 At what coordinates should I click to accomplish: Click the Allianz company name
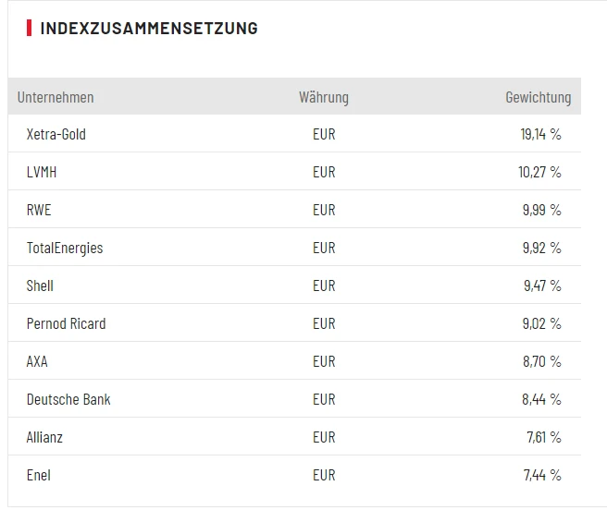[x=45, y=437]
